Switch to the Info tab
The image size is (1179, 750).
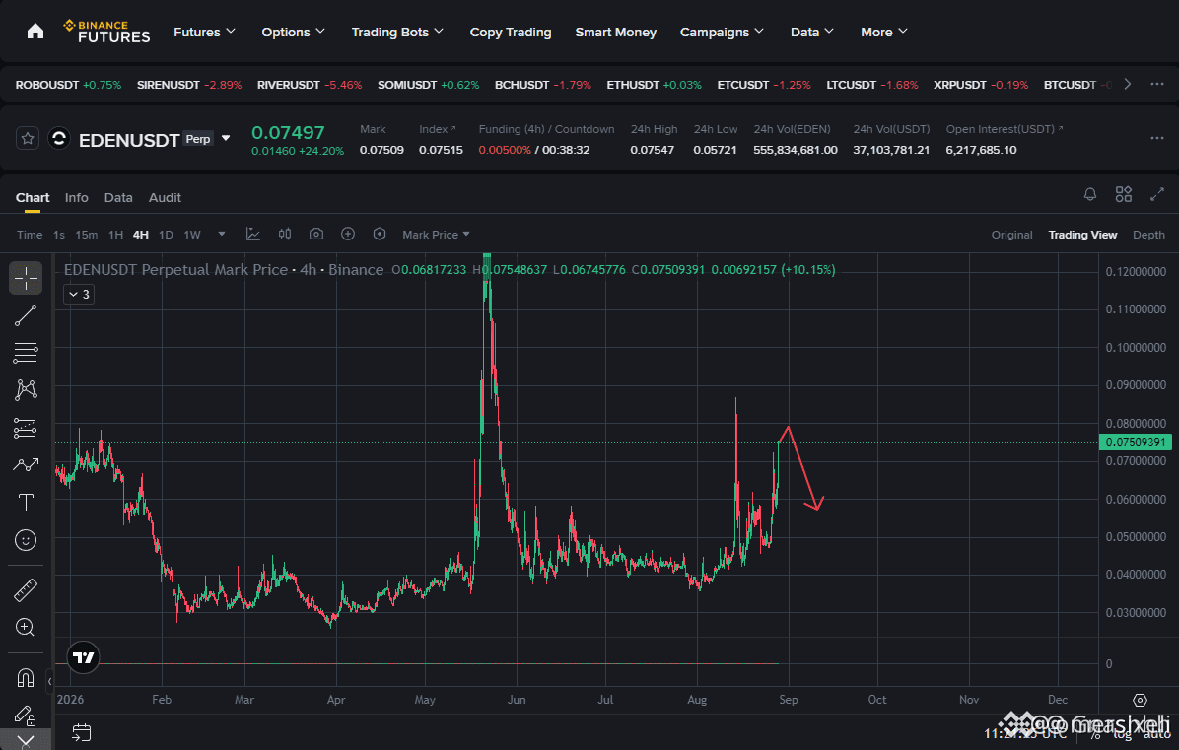77,198
